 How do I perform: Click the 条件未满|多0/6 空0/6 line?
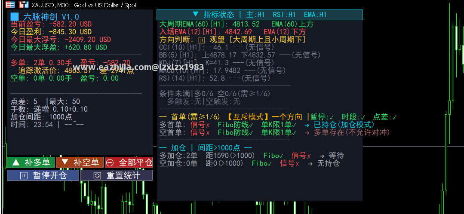point(215,94)
